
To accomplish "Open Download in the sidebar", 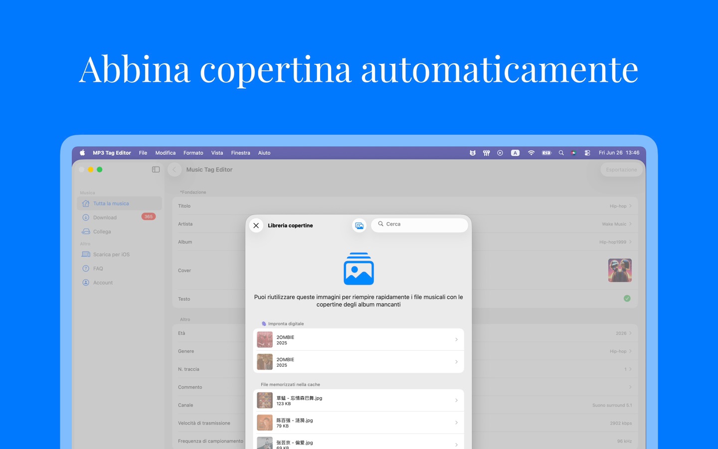I will [x=120, y=218].
